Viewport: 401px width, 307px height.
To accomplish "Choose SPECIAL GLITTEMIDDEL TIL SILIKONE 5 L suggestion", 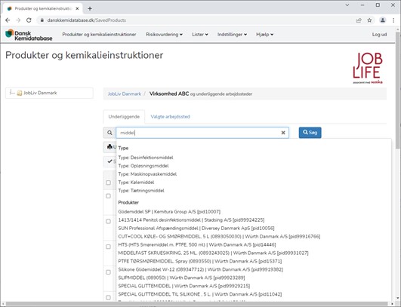I will click(x=199, y=294).
